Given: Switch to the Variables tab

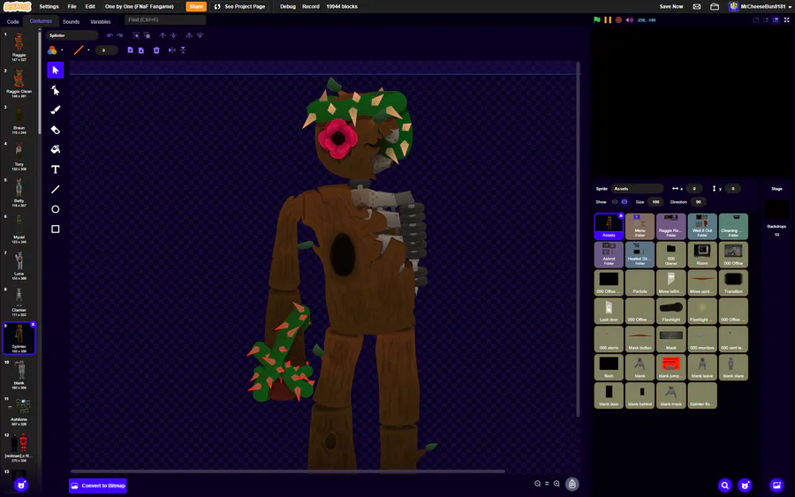Looking at the screenshot, I should coord(101,22).
